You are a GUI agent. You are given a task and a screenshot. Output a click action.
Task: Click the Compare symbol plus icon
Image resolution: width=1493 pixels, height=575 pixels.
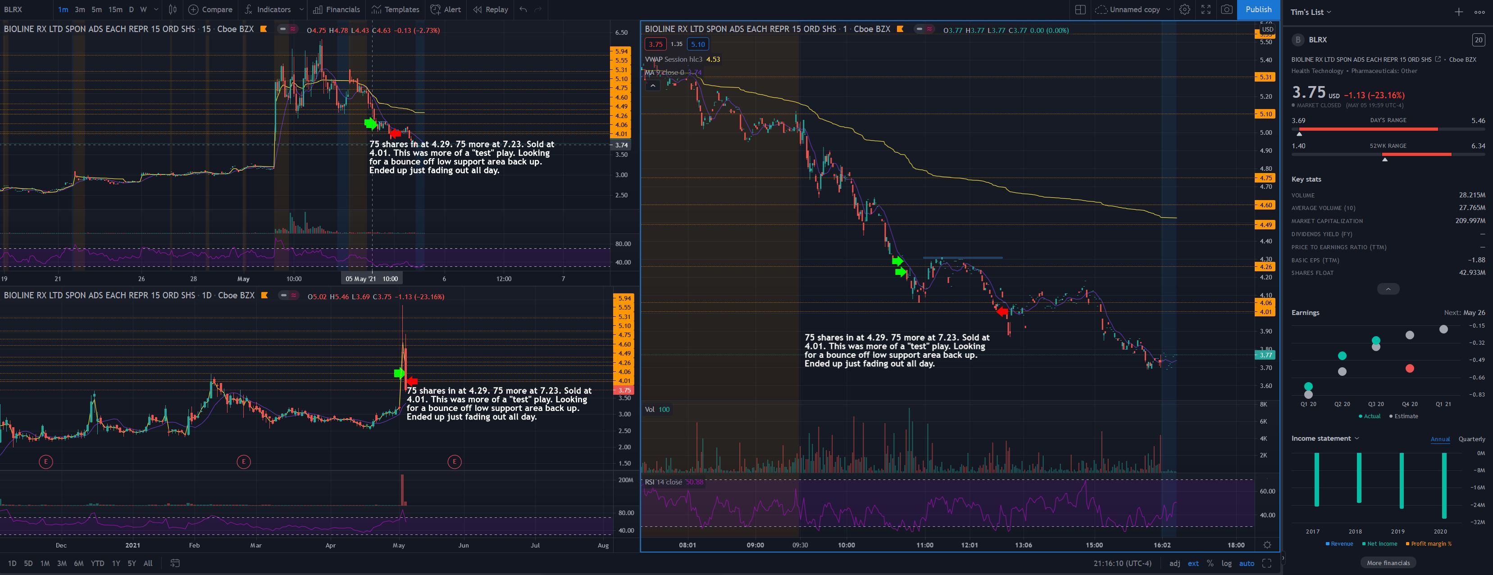194,9
